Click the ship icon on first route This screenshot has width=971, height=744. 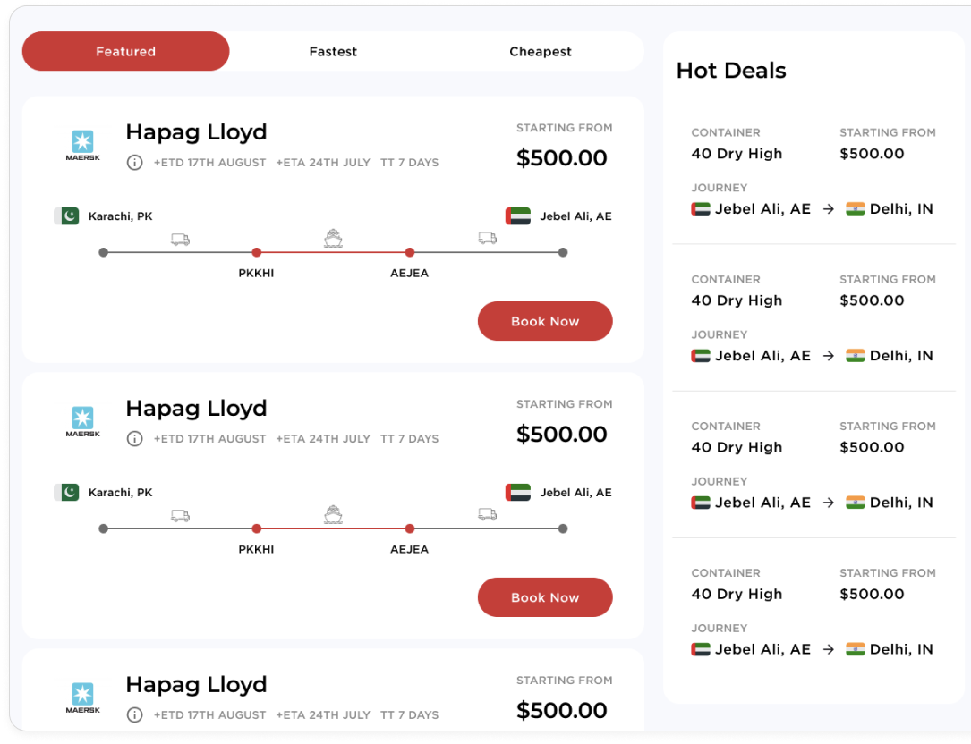(x=333, y=239)
